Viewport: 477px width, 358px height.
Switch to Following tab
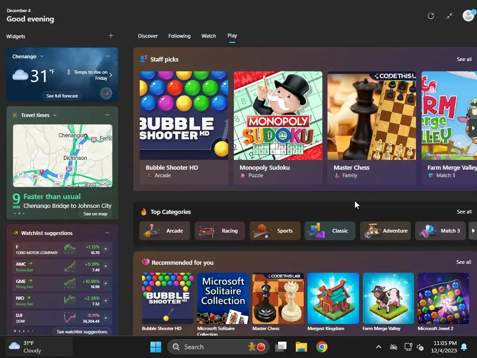pyautogui.click(x=179, y=36)
